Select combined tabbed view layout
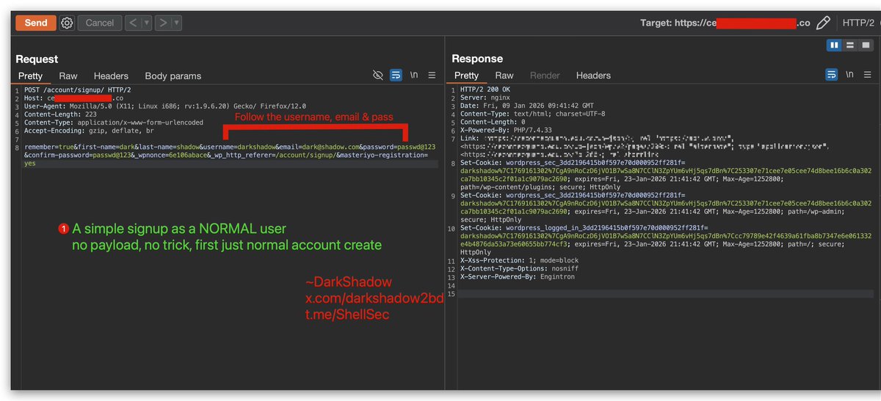Viewport: 881px width, 401px height. point(865,45)
